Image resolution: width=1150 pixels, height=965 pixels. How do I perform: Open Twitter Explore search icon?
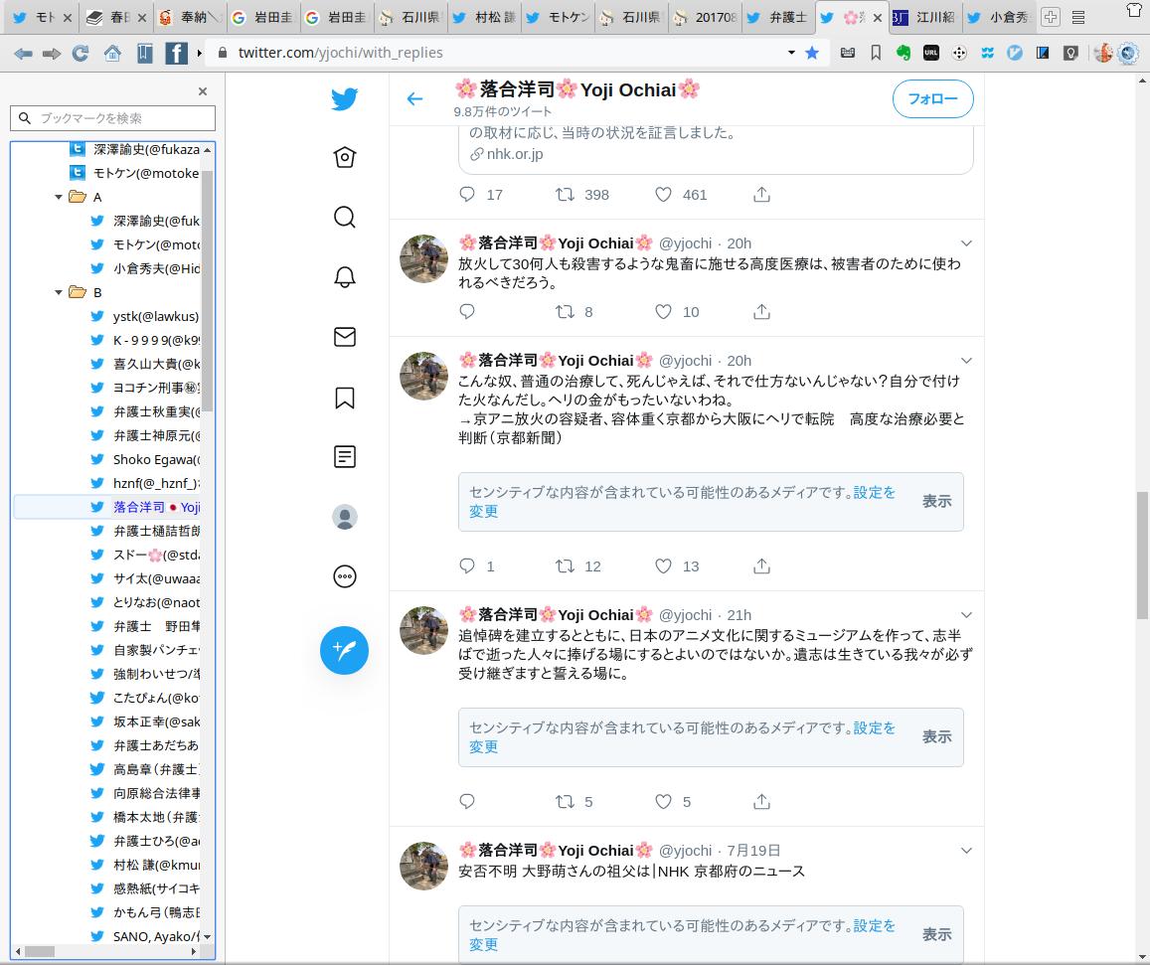coord(345,217)
